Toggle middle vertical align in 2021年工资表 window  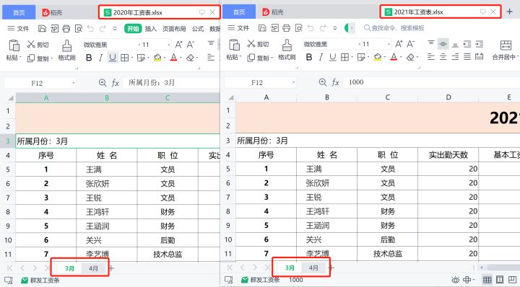pyautogui.click(x=443, y=44)
